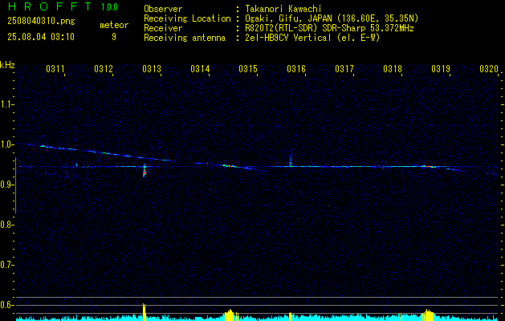
Task: Click the 0.9 kHz axis label
Action: point(6,185)
